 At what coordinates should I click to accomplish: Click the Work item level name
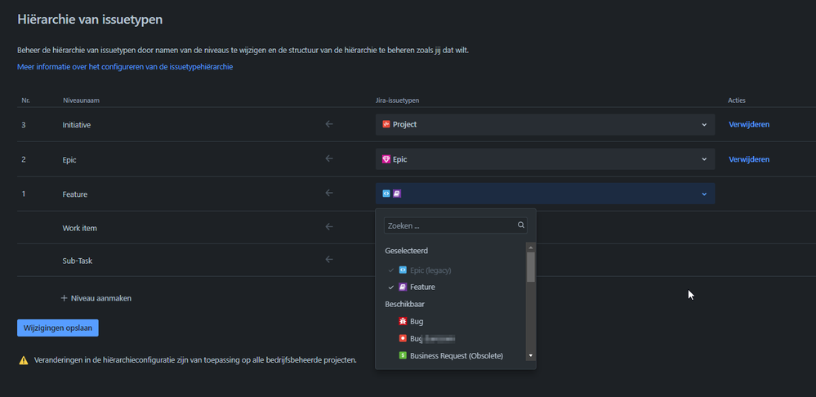click(x=79, y=228)
